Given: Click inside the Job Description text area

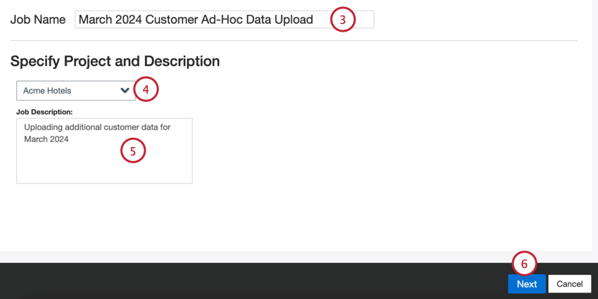Looking at the screenshot, I should [104, 151].
